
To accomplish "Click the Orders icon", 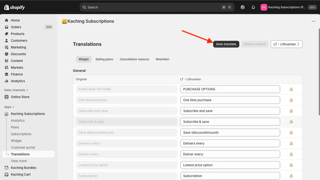I will pos(7,27).
